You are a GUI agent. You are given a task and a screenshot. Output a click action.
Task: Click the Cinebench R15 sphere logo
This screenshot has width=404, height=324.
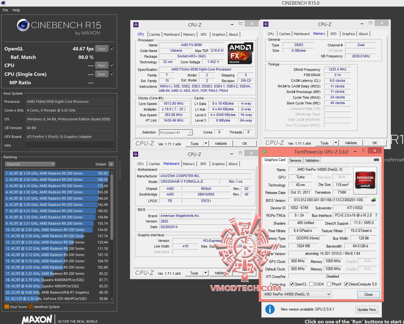pos(23,25)
